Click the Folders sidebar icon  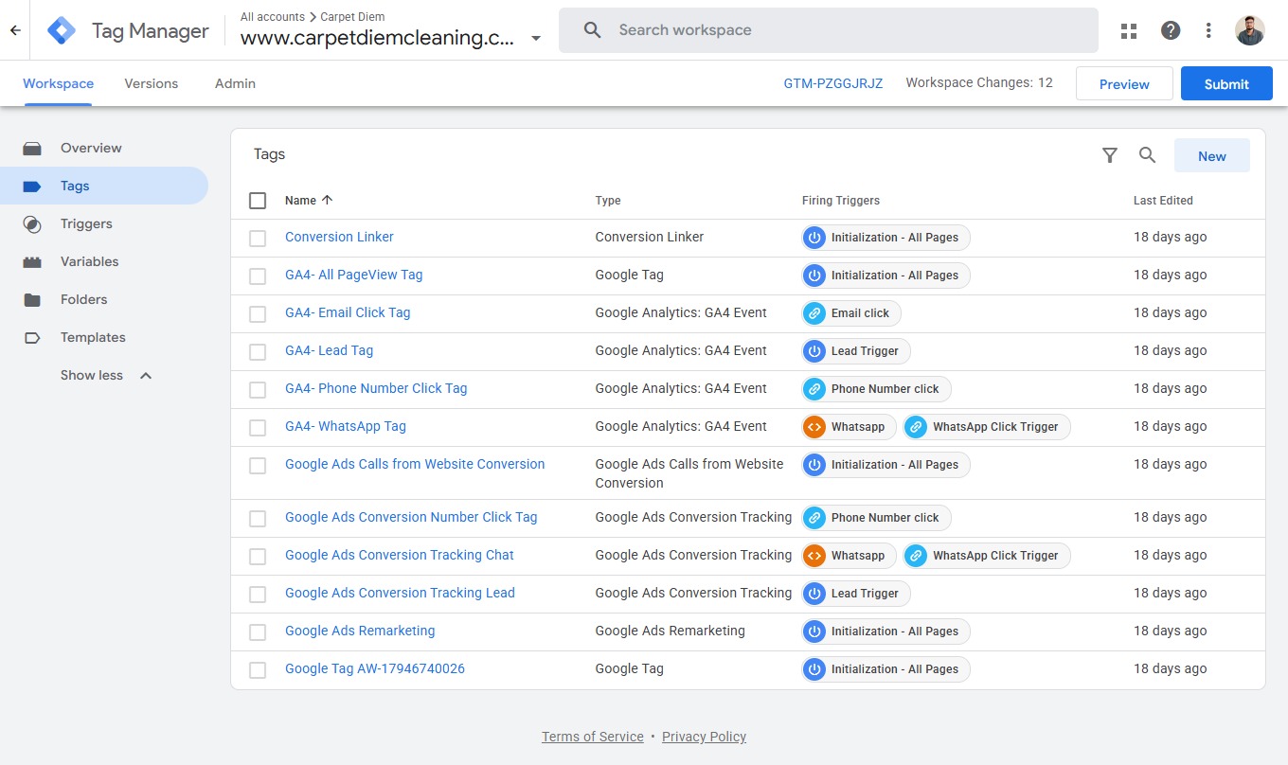click(32, 299)
